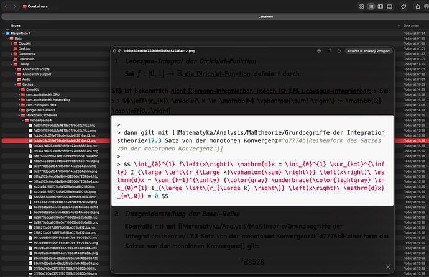Viewport: 429px width, 277px height.
Task: Expand the Documents folder
Action: (x=11, y=54)
